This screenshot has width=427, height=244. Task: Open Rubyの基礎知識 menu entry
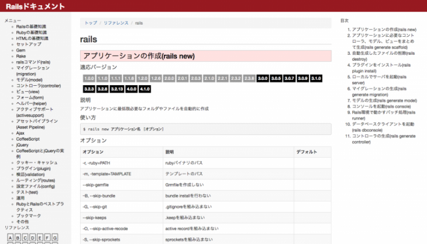pyautogui.click(x=32, y=32)
